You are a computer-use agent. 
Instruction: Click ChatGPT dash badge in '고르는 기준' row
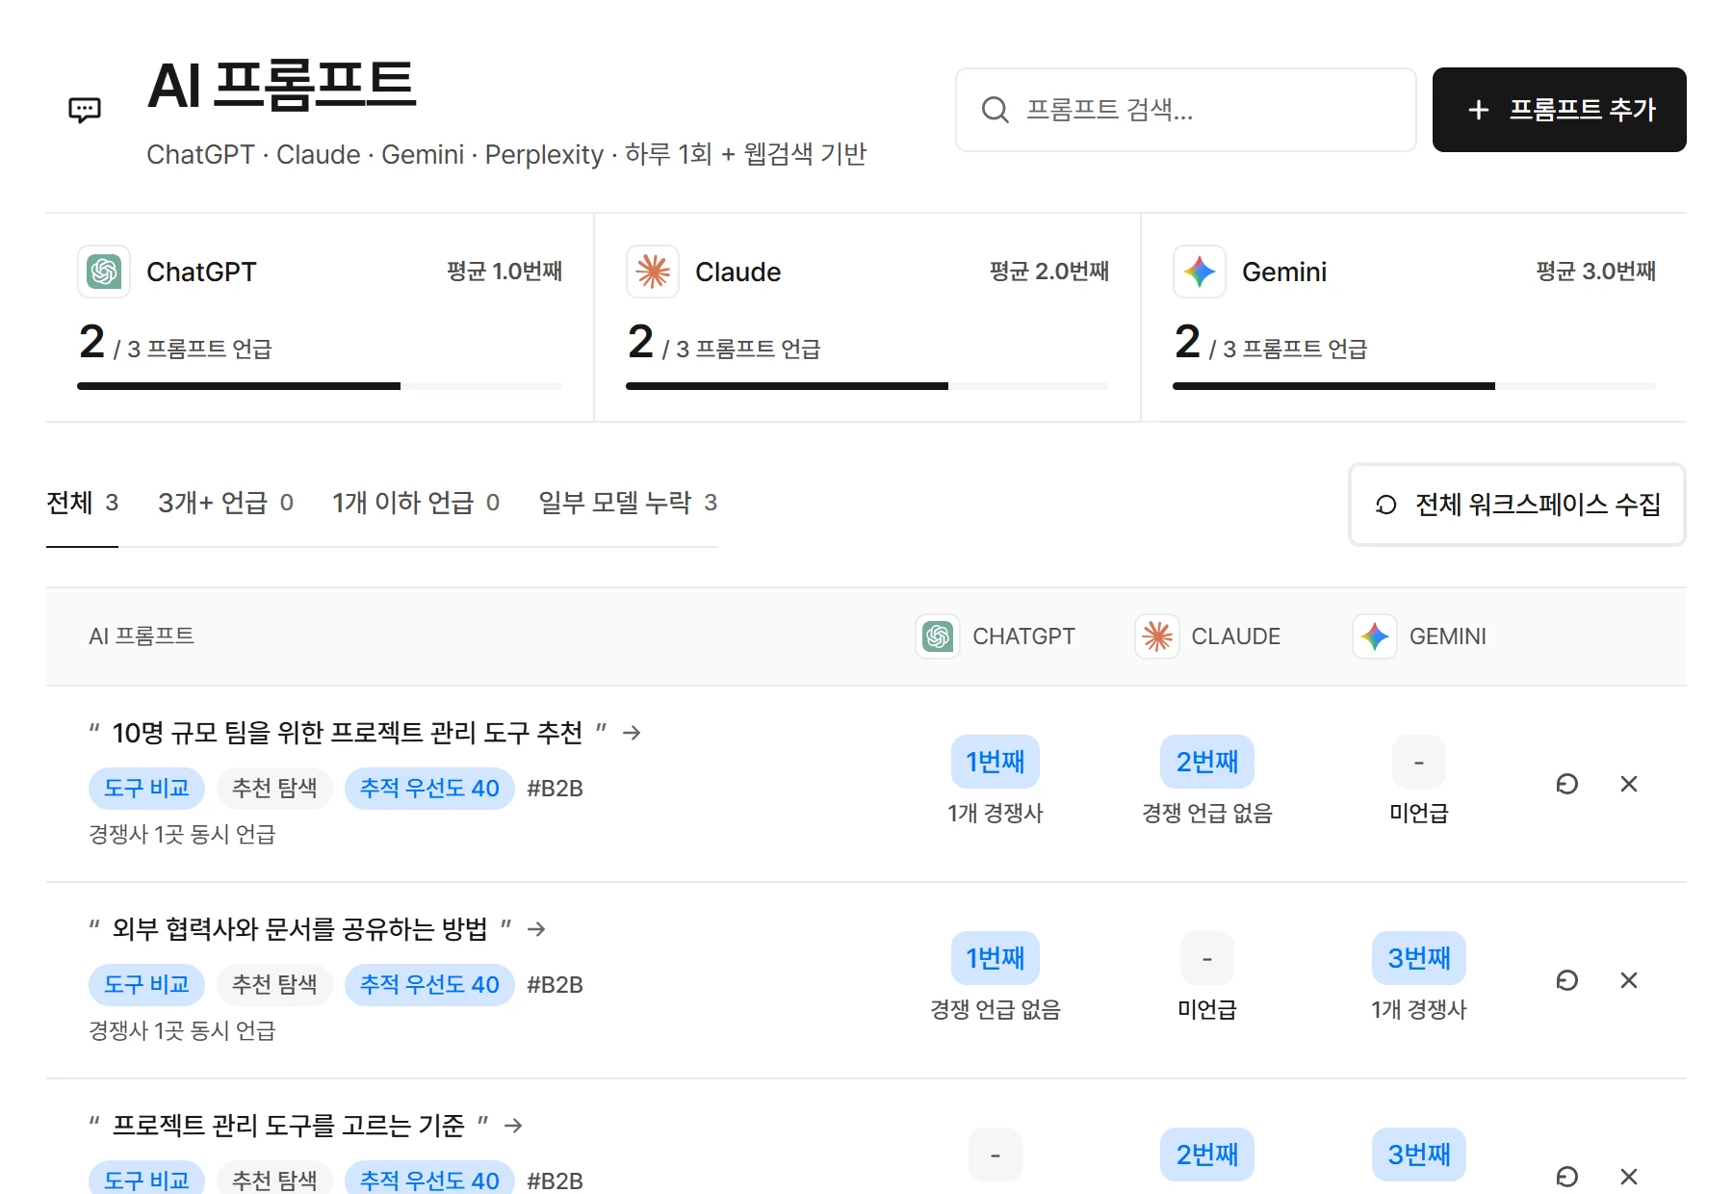tap(996, 1155)
